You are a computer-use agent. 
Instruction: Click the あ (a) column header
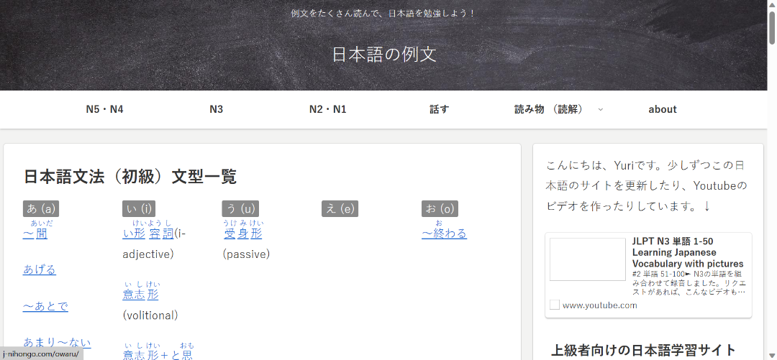click(41, 209)
